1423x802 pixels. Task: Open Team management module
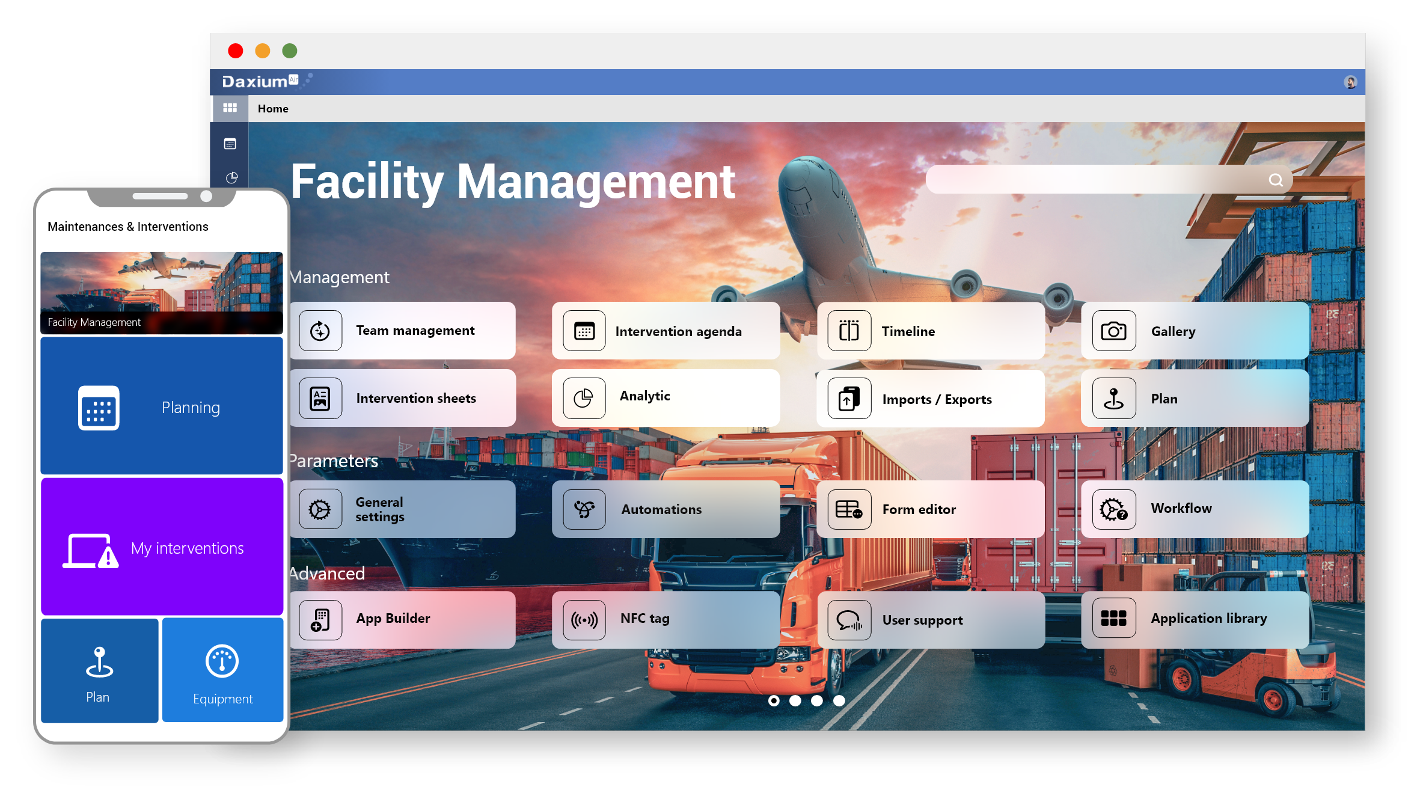pyautogui.click(x=403, y=331)
